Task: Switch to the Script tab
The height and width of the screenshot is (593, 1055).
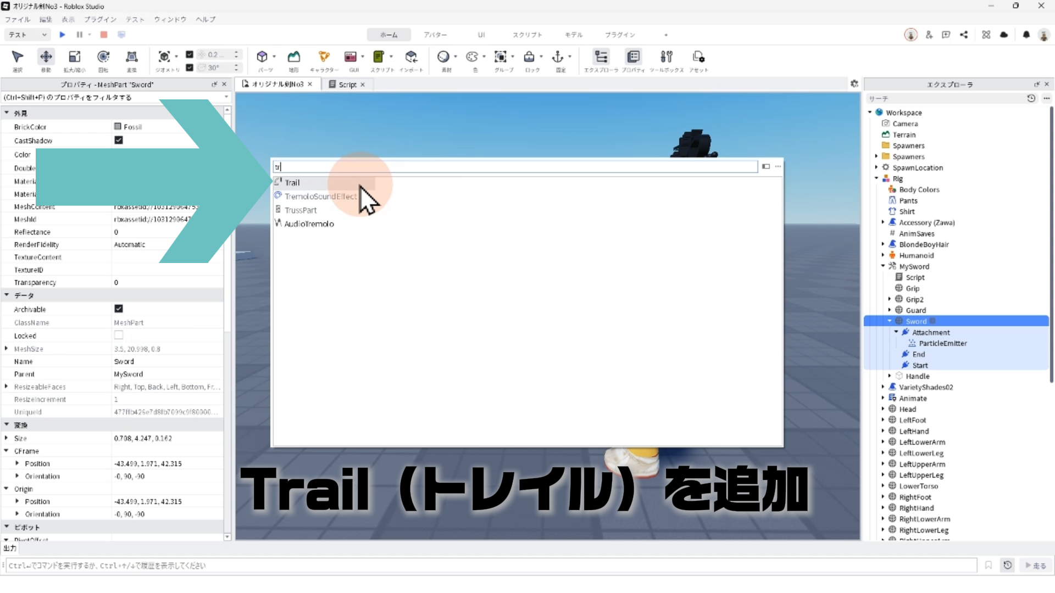Action: point(347,85)
